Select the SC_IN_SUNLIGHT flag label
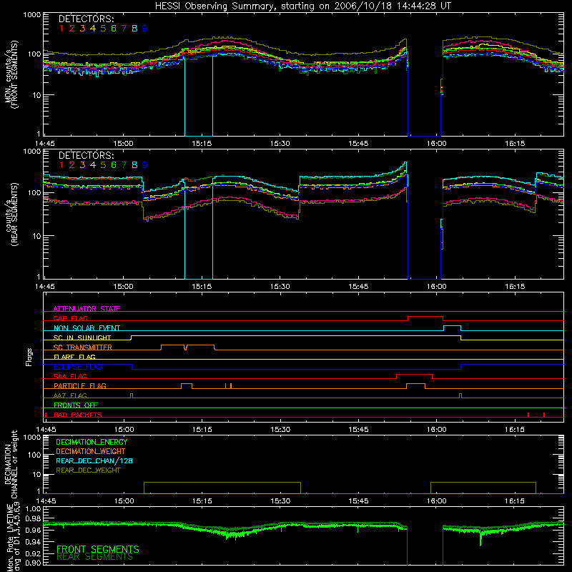 coord(82,337)
